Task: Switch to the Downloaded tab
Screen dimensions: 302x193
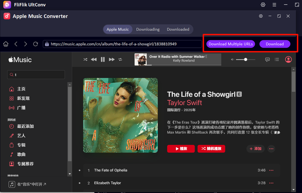Action: (x=178, y=30)
